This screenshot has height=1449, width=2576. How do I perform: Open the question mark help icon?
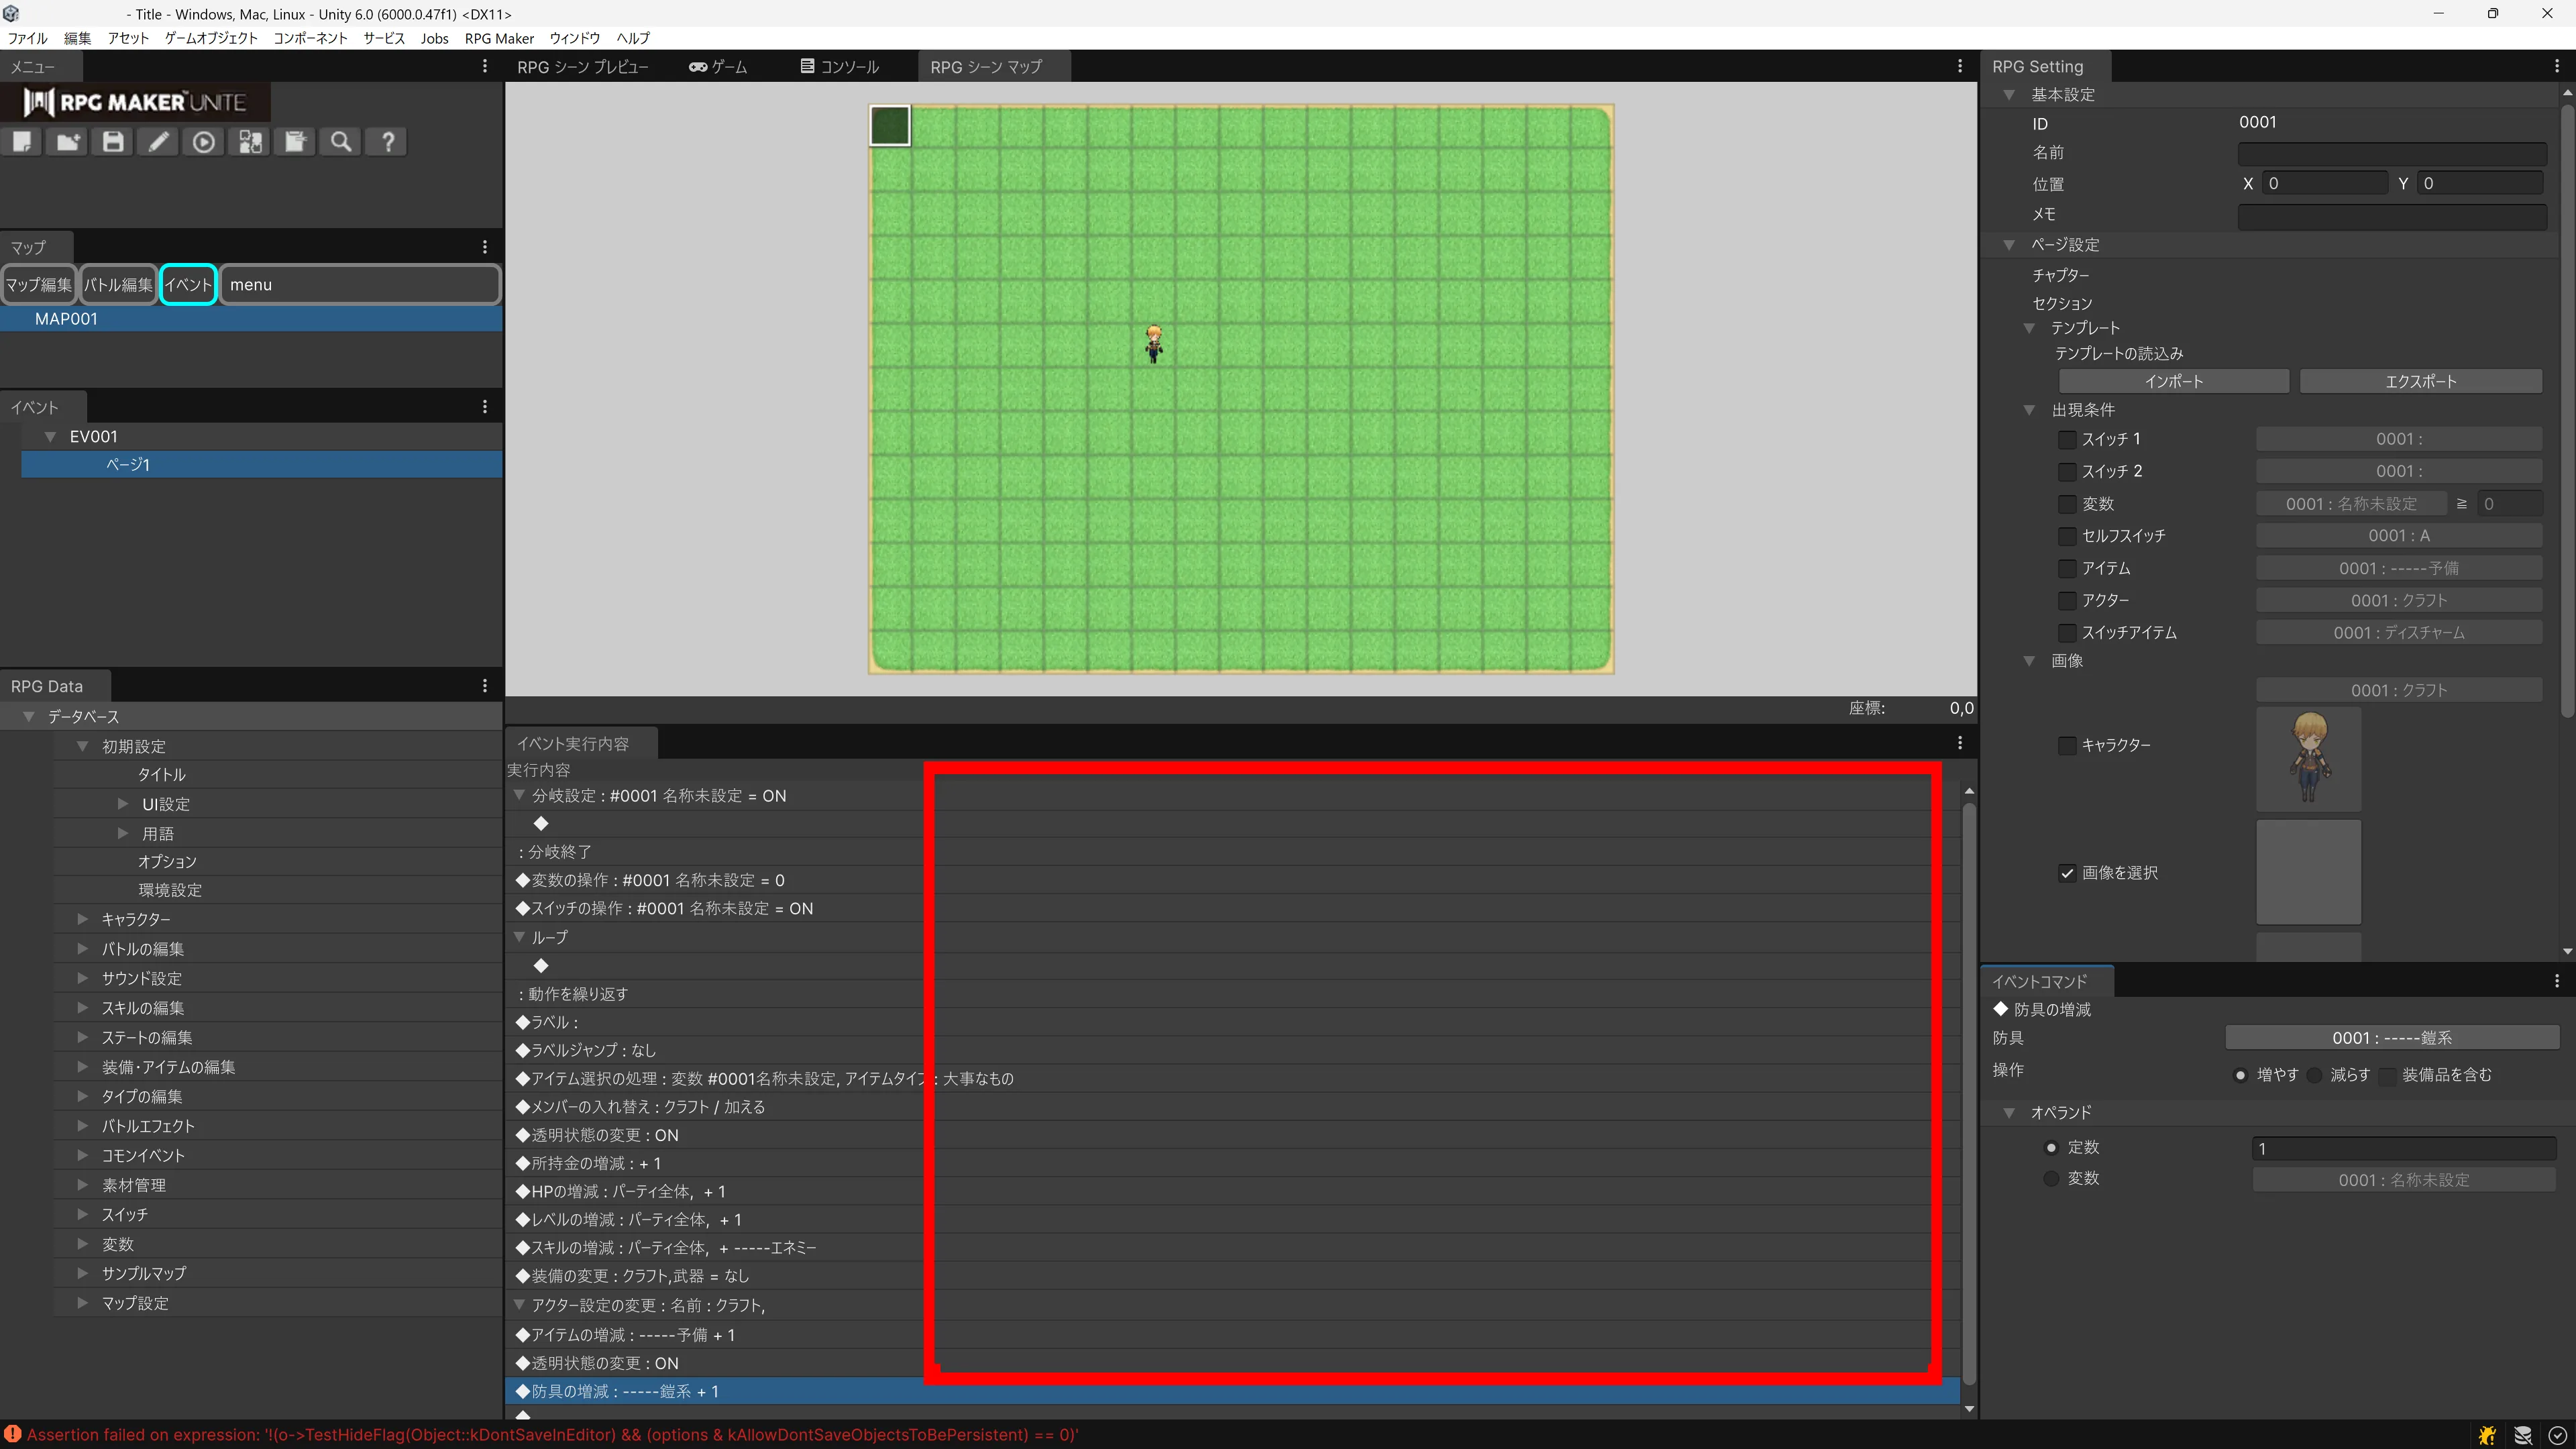coord(388,142)
